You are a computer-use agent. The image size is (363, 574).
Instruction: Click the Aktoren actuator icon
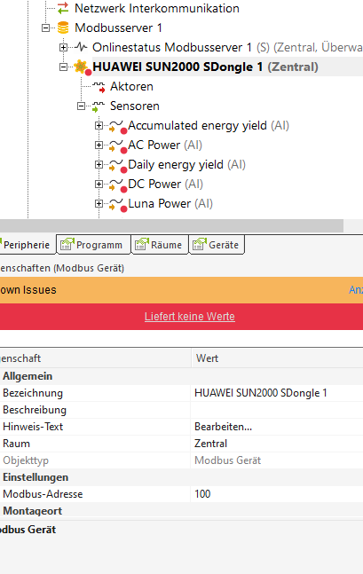[x=99, y=87]
